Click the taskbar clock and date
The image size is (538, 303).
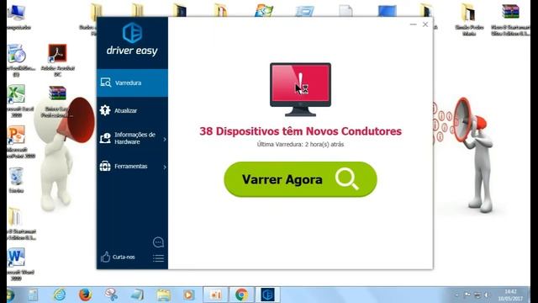point(510,295)
